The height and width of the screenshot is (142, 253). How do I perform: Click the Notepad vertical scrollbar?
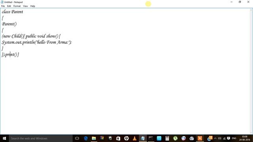(251, 71)
